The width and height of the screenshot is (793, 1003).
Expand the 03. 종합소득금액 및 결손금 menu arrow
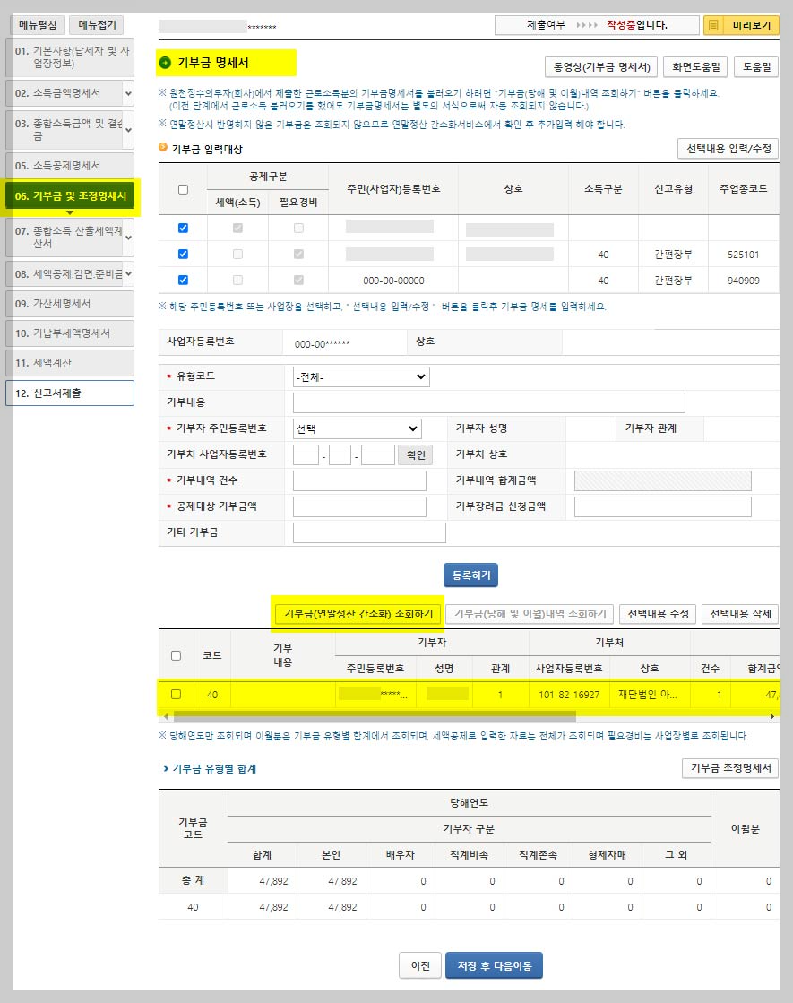click(128, 130)
